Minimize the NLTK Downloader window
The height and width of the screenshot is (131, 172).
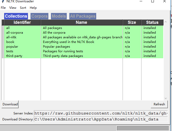pyautogui.click(x=141, y=1)
